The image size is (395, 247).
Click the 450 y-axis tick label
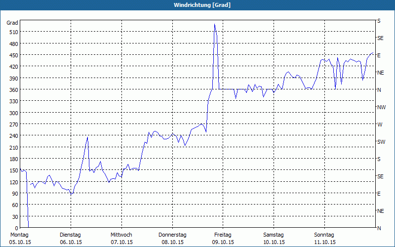tap(14, 55)
